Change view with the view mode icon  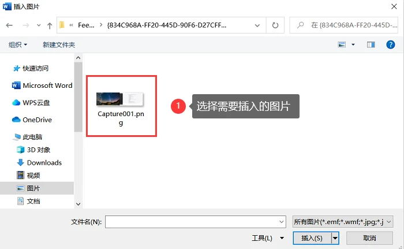[x=342, y=44]
